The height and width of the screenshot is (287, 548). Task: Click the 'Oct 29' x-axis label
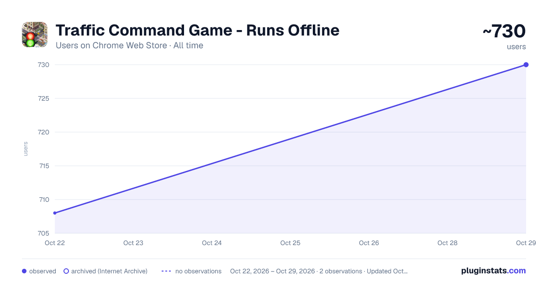tap(526, 243)
